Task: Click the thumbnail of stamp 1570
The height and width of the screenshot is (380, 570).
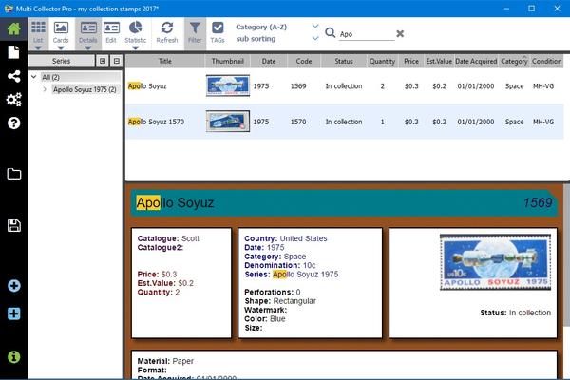Action: pos(228,121)
